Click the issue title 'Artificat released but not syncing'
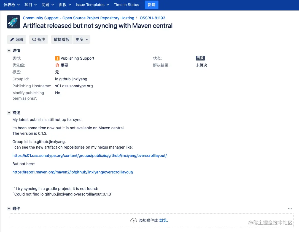The width and height of the screenshot is (299, 232). 98,26
